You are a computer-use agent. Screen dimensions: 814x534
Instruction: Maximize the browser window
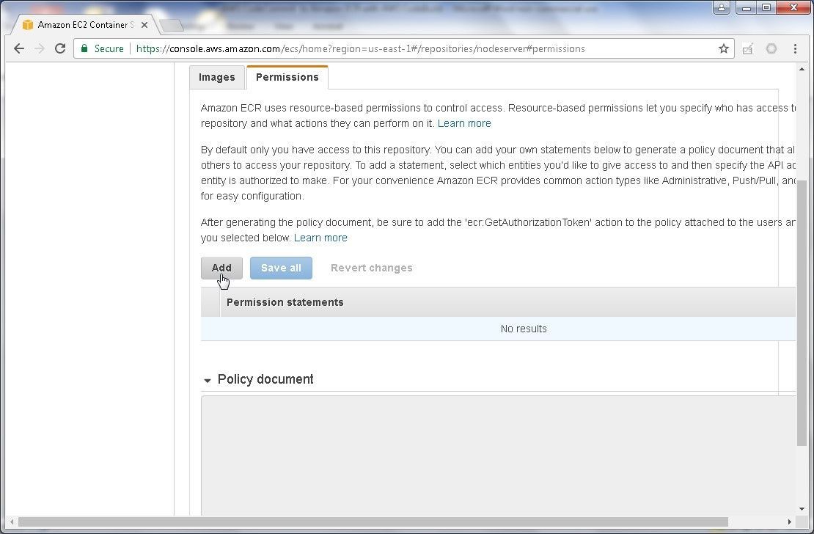[766, 7]
